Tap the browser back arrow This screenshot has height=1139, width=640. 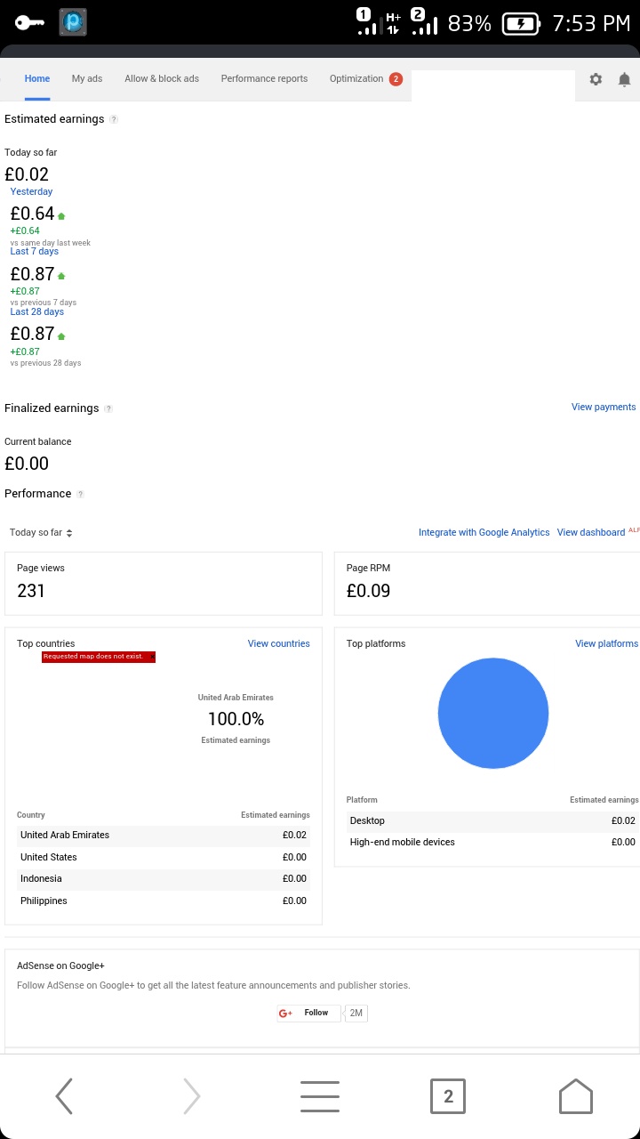pos(64,1096)
